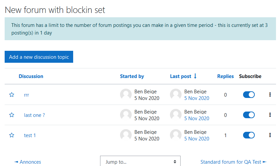
Task: Go to the previous activity, Annonces
Action: click(x=28, y=162)
